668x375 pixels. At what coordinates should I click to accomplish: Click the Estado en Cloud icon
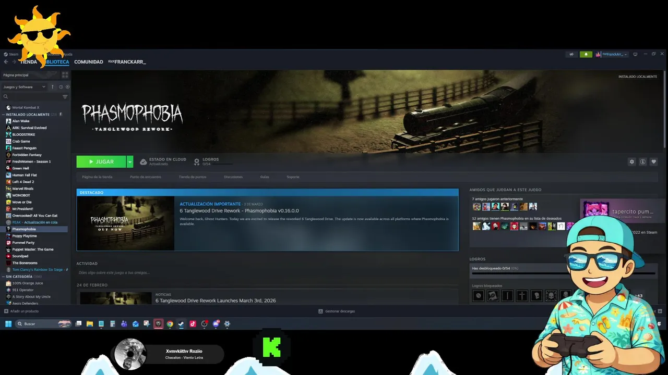coord(143,161)
